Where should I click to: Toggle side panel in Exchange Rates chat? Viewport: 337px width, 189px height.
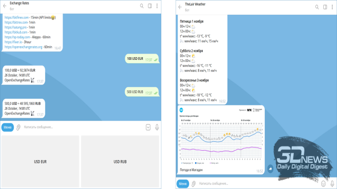click(x=150, y=6)
